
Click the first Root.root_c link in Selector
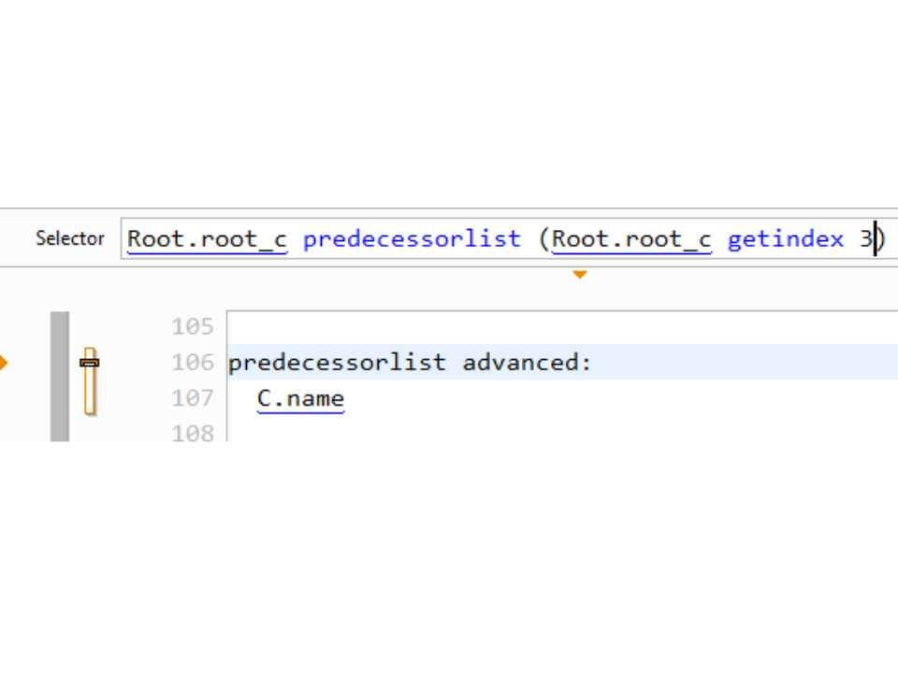pyautogui.click(x=207, y=239)
